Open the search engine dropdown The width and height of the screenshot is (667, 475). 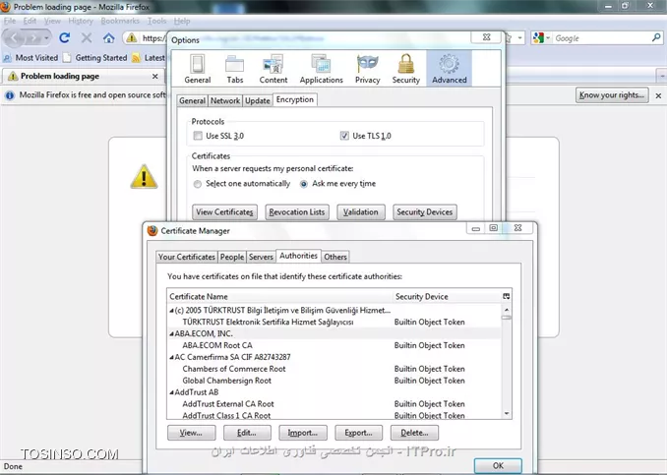point(548,38)
